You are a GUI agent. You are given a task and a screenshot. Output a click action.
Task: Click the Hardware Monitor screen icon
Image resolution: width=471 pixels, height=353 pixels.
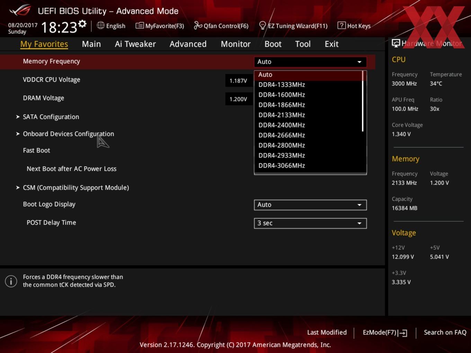coord(396,43)
